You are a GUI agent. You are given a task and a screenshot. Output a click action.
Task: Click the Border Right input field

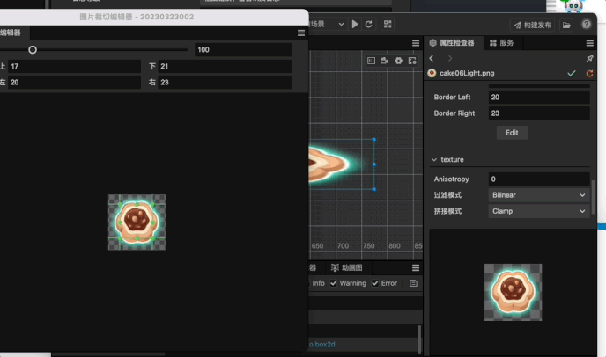(x=539, y=113)
